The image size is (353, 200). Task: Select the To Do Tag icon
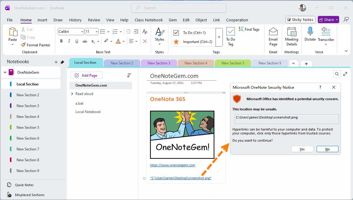pos(230,31)
